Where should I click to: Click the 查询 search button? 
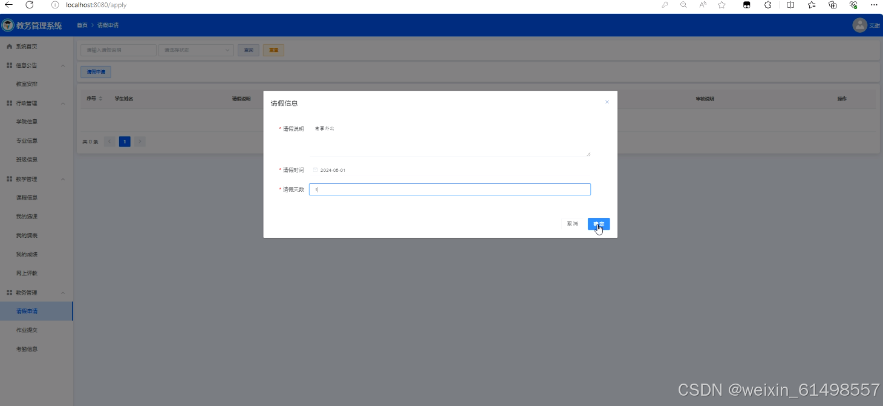248,50
